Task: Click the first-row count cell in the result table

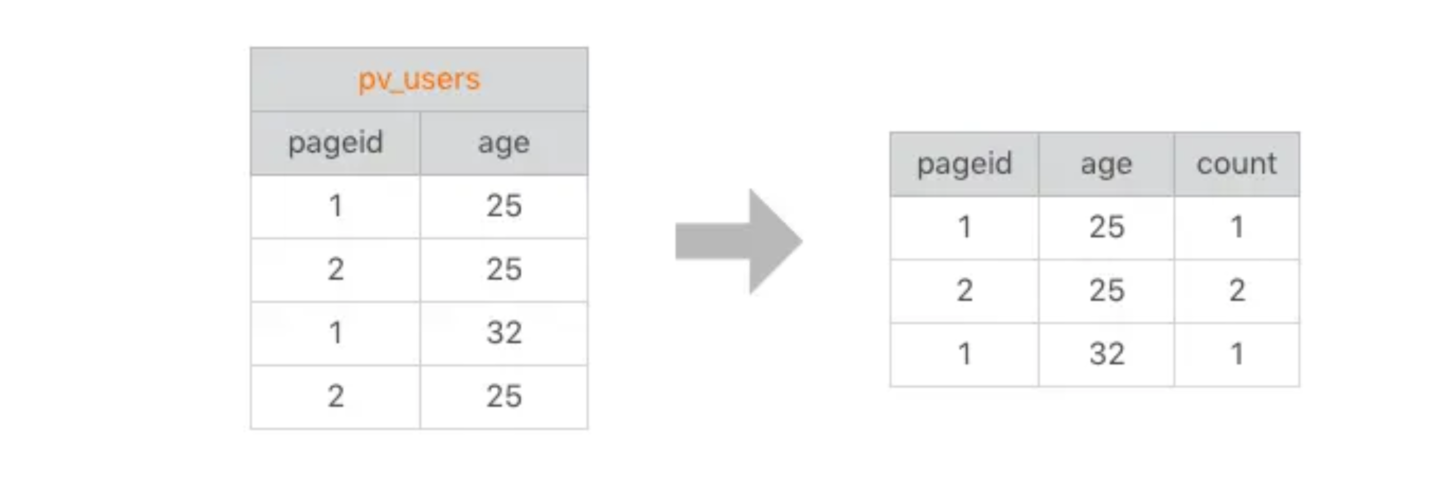Action: (1236, 227)
